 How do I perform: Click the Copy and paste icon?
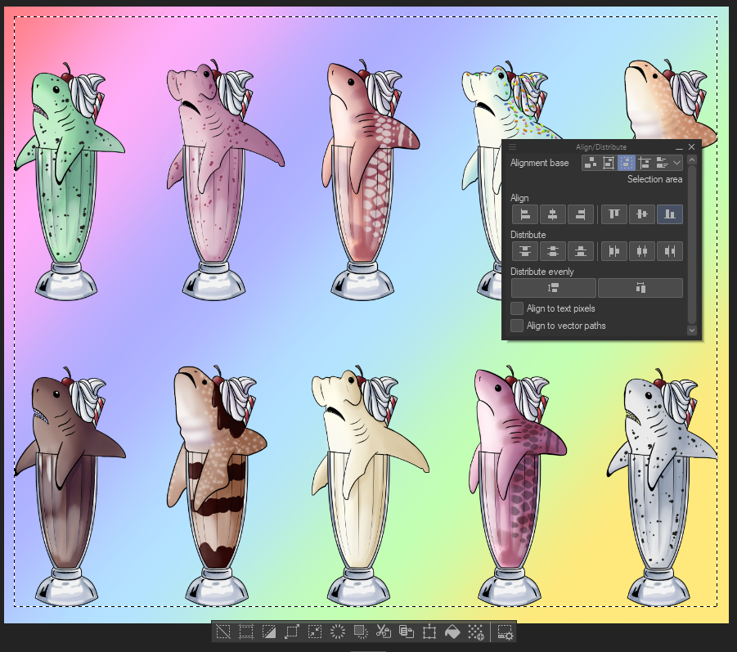pos(406,632)
